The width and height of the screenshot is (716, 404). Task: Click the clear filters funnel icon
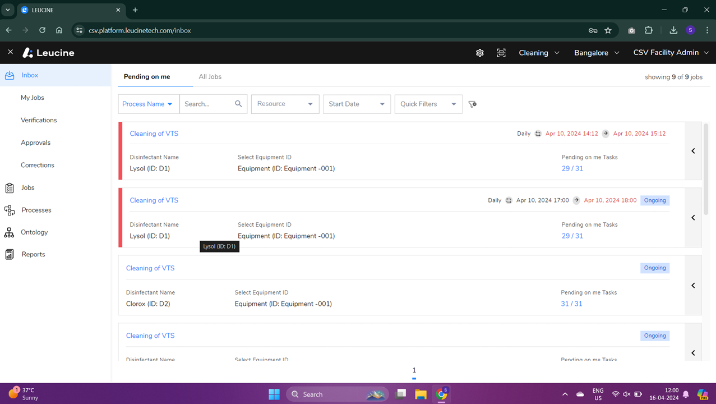pos(473,104)
